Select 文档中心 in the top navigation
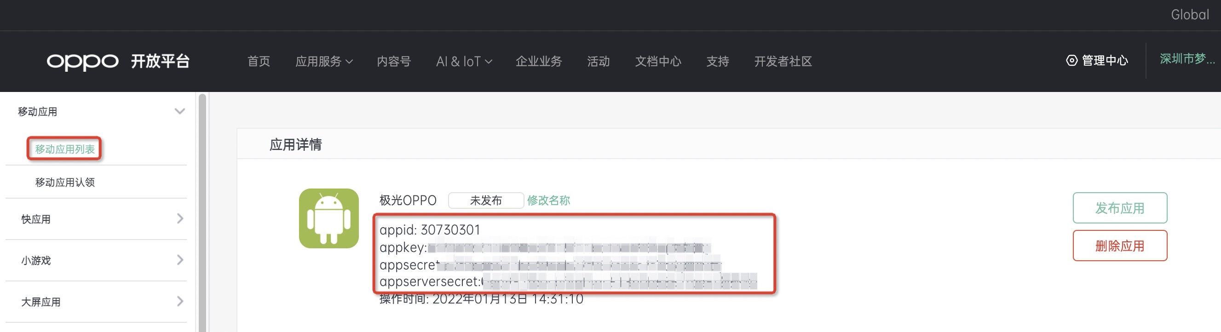1221x332 pixels. (658, 62)
